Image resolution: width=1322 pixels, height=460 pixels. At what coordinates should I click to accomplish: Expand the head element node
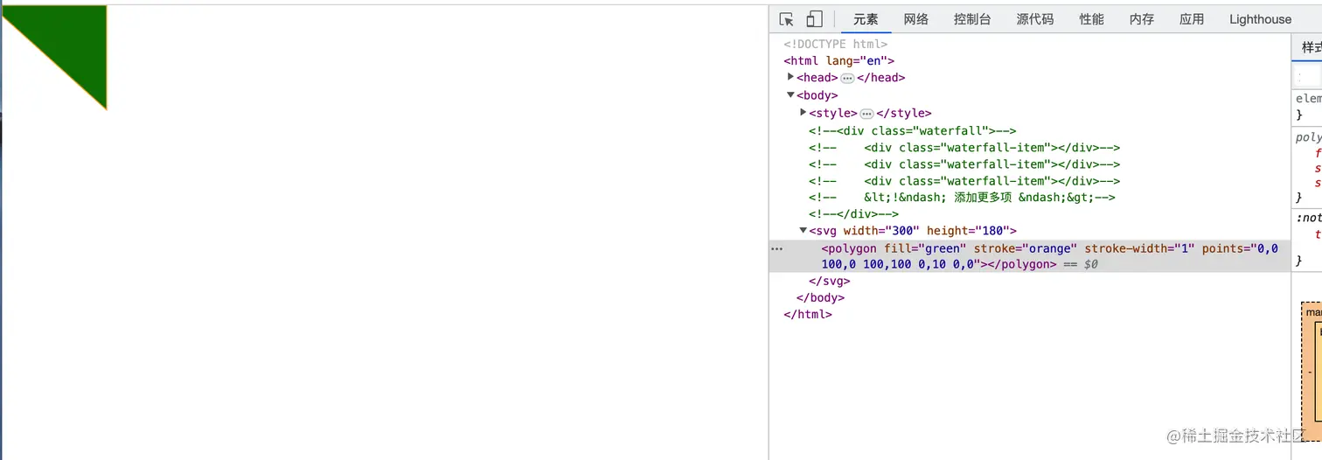790,77
